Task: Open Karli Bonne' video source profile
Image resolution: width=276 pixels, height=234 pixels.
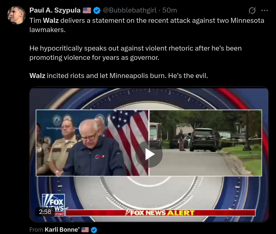Action: click(62, 230)
